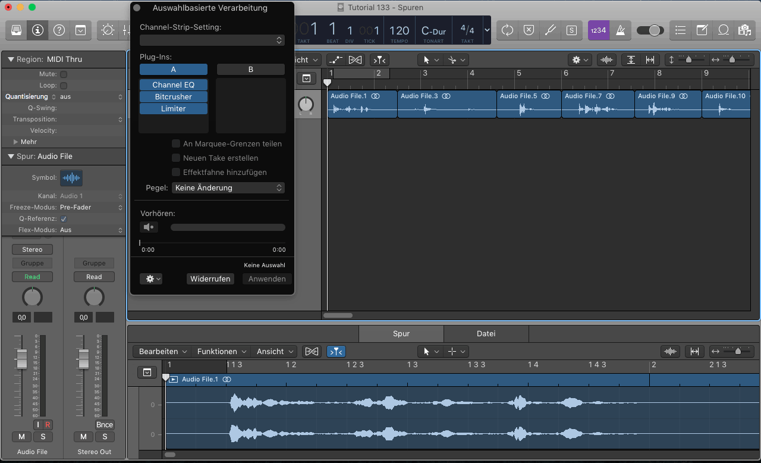Screen dimensions: 761x463
Task: Open the Note Pad icon
Action: [702, 30]
